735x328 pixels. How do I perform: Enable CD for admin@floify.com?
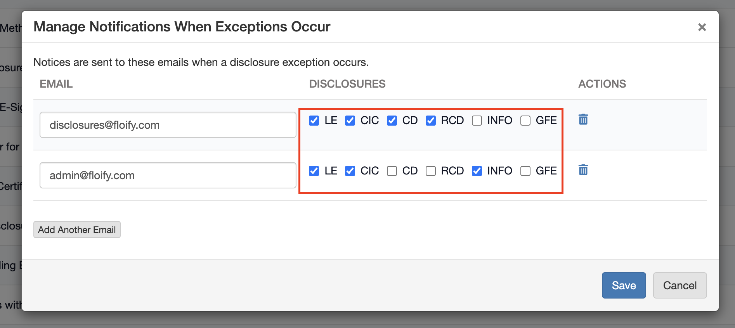coord(392,171)
